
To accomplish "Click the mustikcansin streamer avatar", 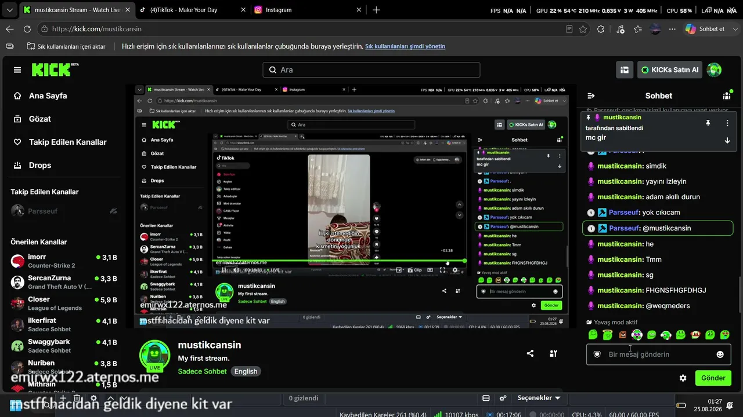I will pos(154,356).
